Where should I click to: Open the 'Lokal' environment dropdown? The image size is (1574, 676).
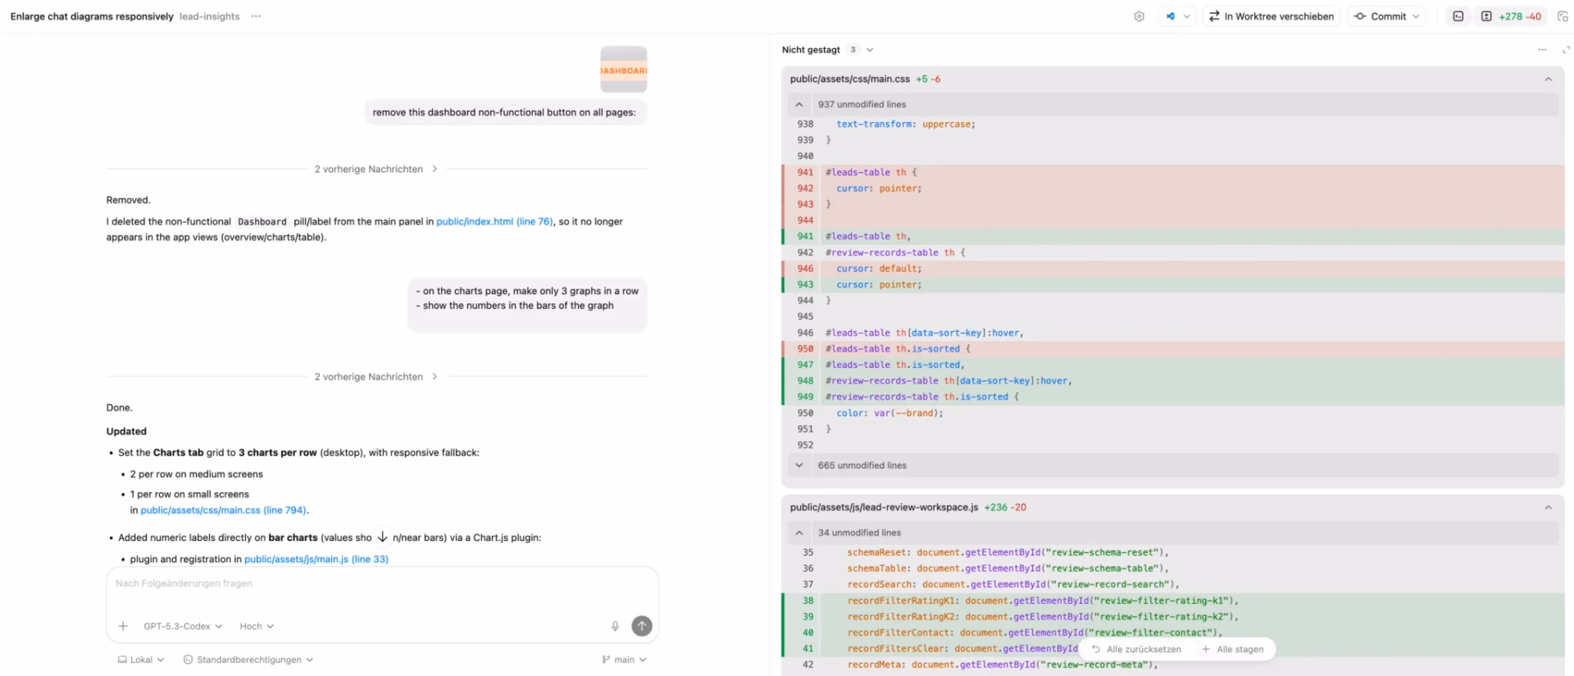pyautogui.click(x=141, y=660)
